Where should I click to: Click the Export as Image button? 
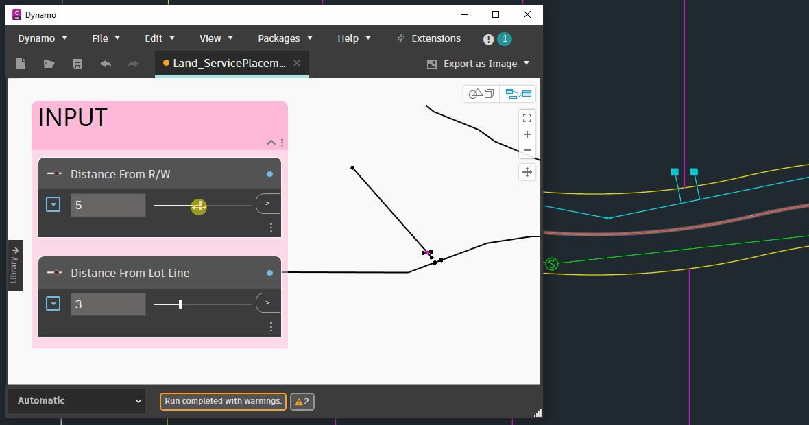click(479, 64)
